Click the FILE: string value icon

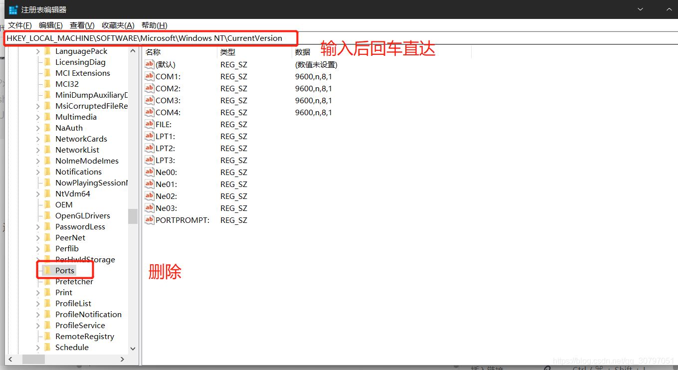pyautogui.click(x=150, y=124)
